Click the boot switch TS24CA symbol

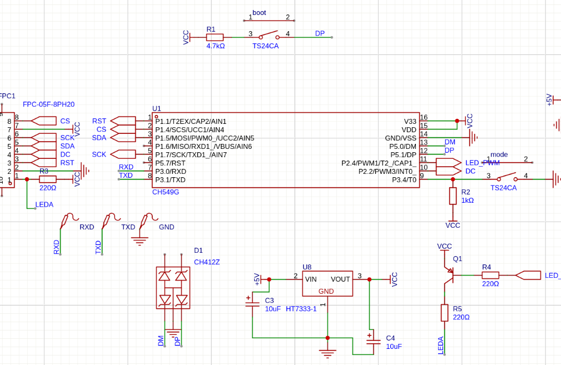[269, 36]
